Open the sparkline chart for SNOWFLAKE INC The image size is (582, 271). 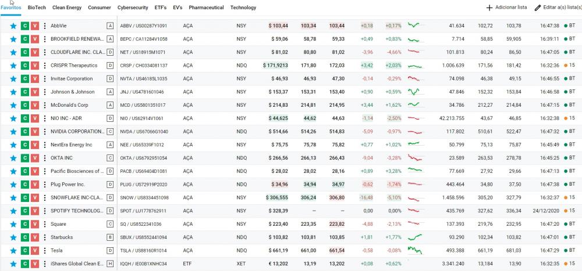(x=416, y=197)
